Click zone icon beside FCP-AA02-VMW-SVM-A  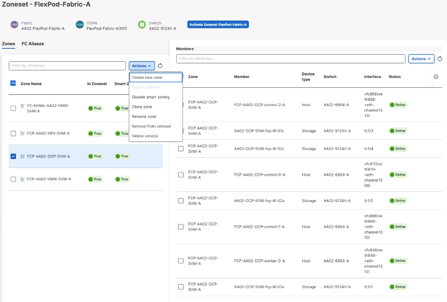[23, 179]
